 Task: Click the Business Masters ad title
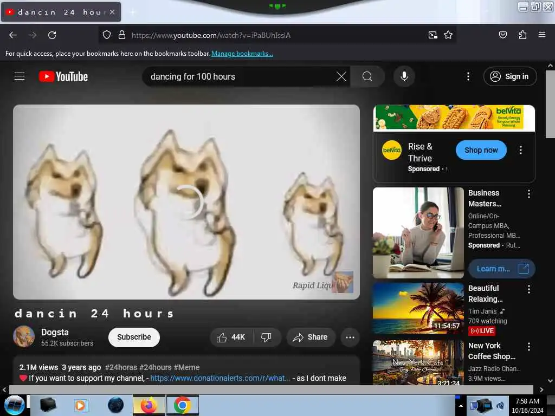(x=485, y=198)
